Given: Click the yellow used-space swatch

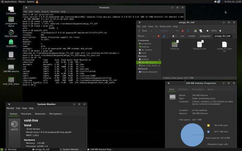Looking at the screenshot, I should coord(208,125).
